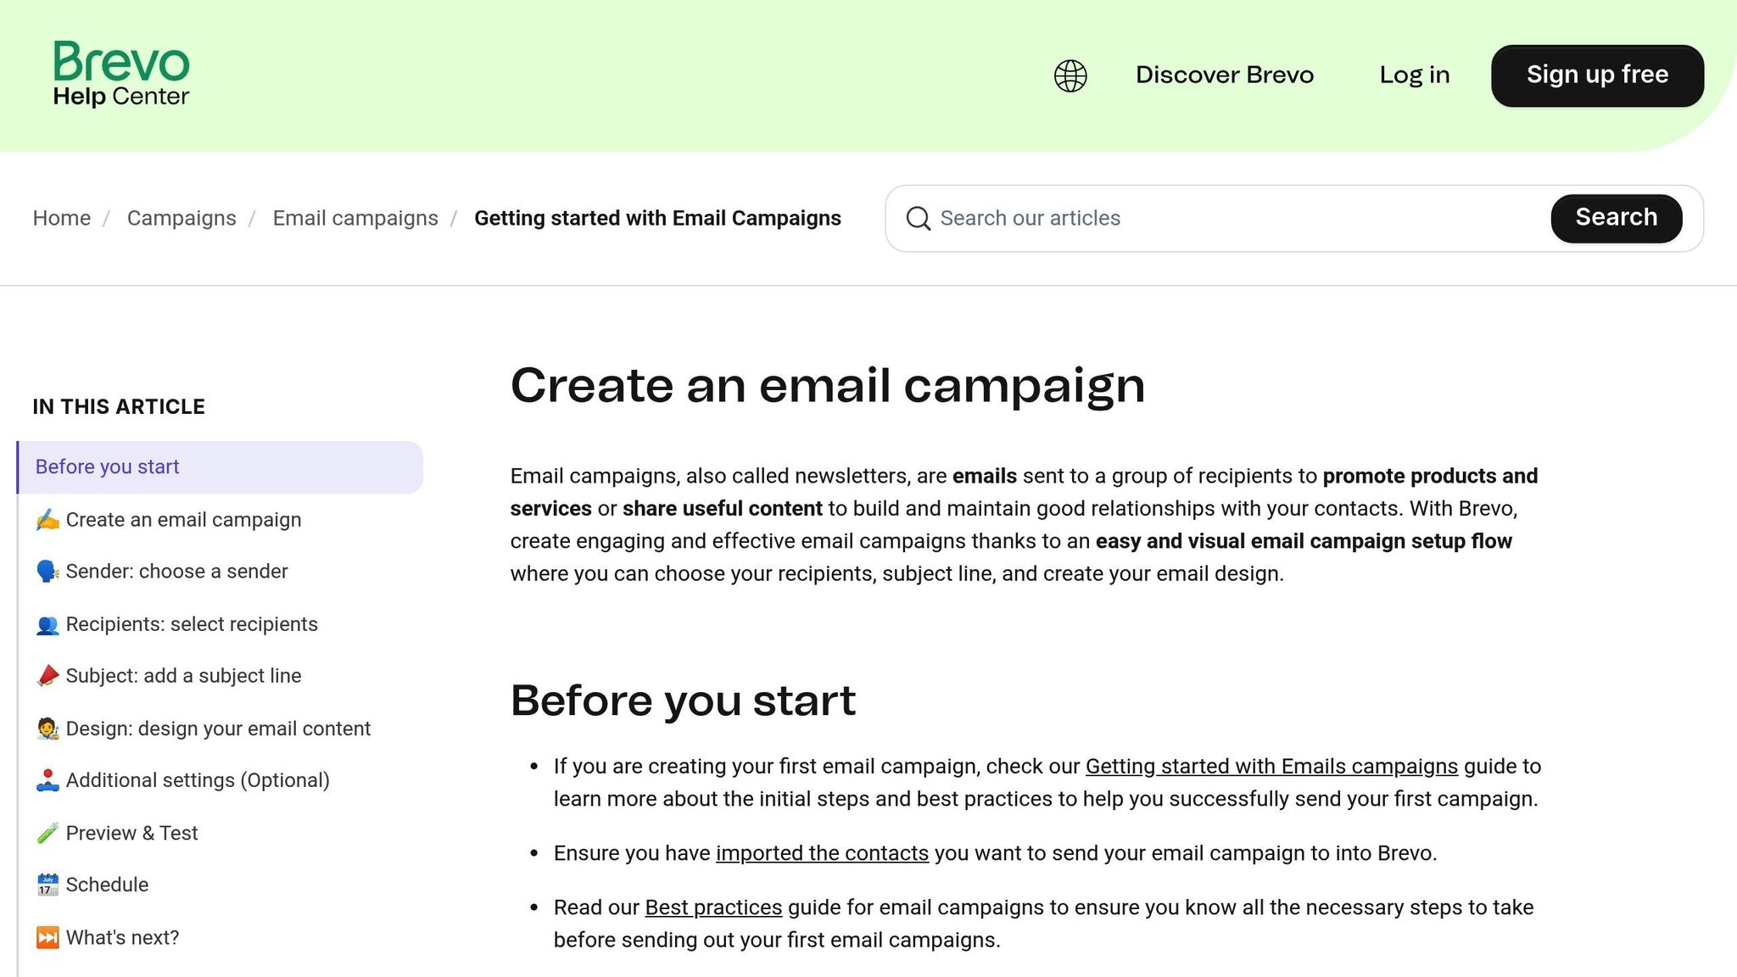Viewport: 1737px width, 977px height.
Task: Click the magnifying glass search icon
Action: (918, 219)
